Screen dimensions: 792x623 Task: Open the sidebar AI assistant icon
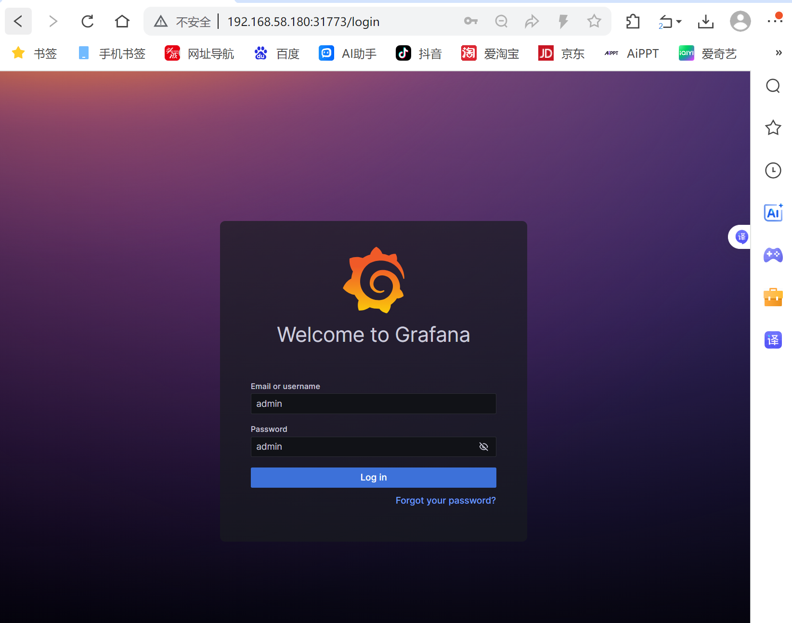coord(773,212)
